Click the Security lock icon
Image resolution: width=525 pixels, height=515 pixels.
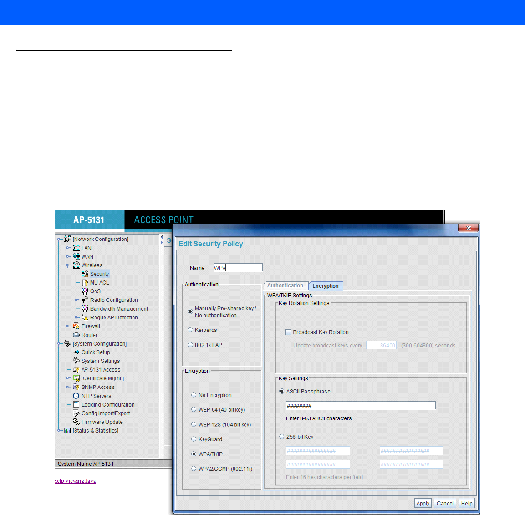click(85, 274)
